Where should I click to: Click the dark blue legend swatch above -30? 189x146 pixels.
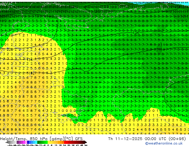click(28, 142)
